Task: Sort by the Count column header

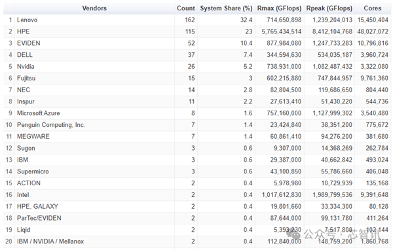Action: 186,9
